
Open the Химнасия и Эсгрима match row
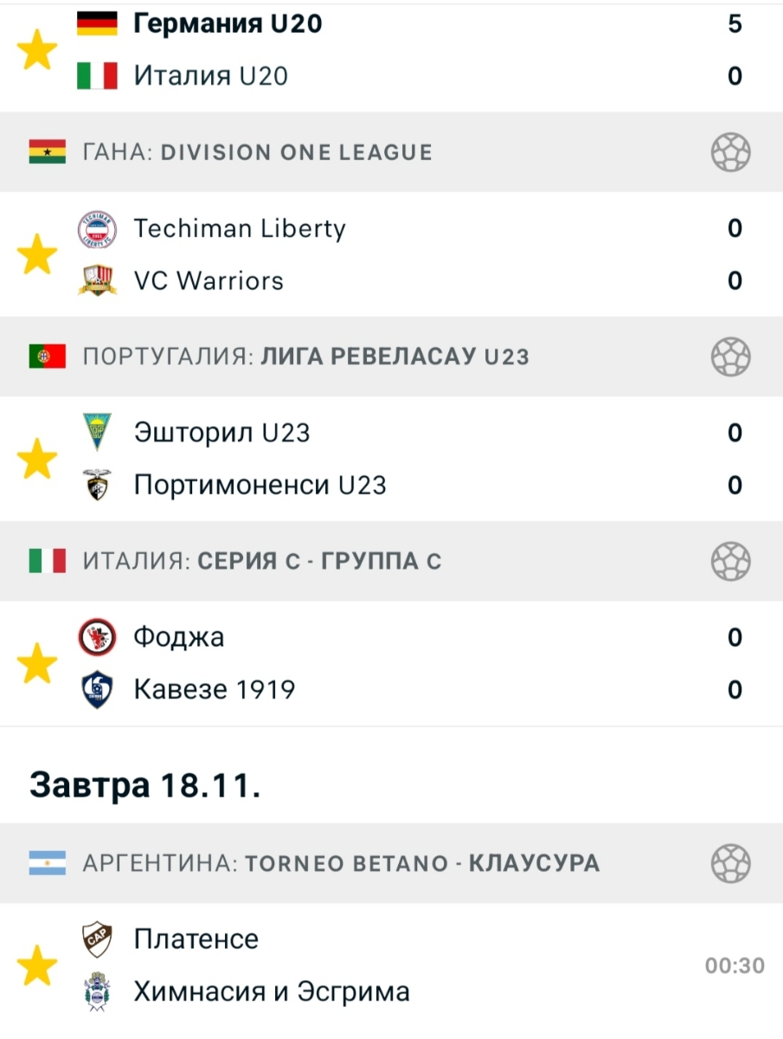pyautogui.click(x=272, y=991)
